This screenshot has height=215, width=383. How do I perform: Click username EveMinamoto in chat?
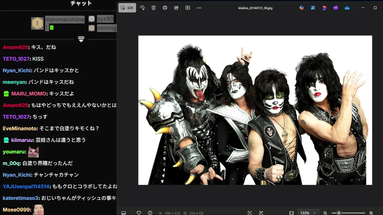click(20, 128)
